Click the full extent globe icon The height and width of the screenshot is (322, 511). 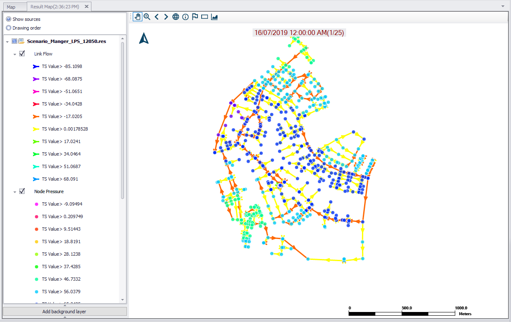[x=176, y=17]
